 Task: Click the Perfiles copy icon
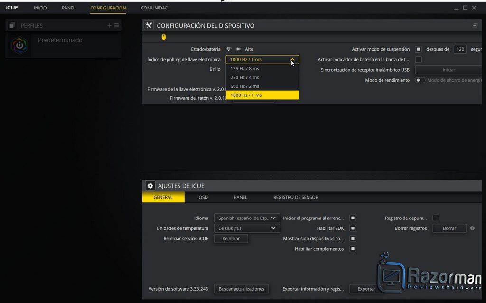pyautogui.click(x=12, y=26)
